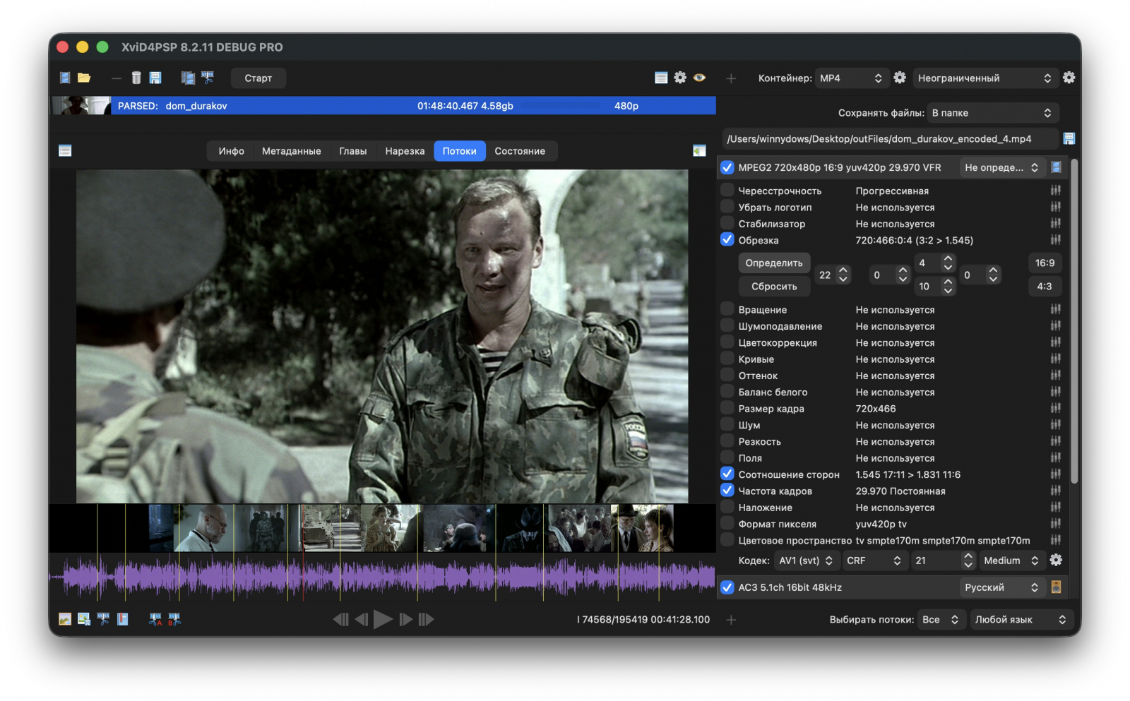
Task: Uncheck the Обрезка checkbox
Action: [727, 240]
